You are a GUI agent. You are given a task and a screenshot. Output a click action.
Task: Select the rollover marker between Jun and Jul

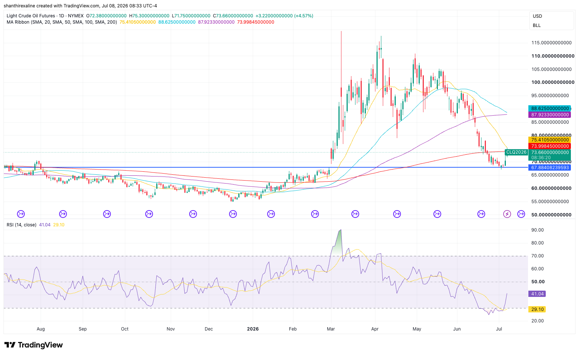point(481,214)
